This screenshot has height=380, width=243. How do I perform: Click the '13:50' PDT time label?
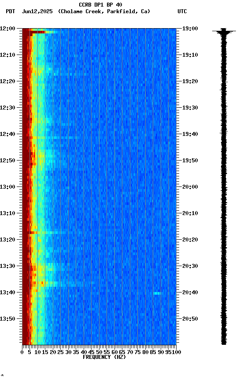coord(7,319)
